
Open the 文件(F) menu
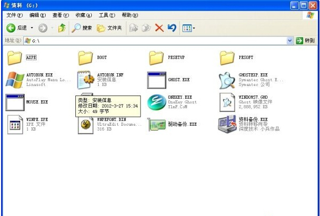[x=14, y=15]
